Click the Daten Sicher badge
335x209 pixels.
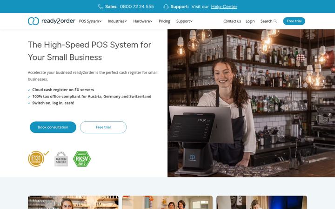tap(61, 159)
